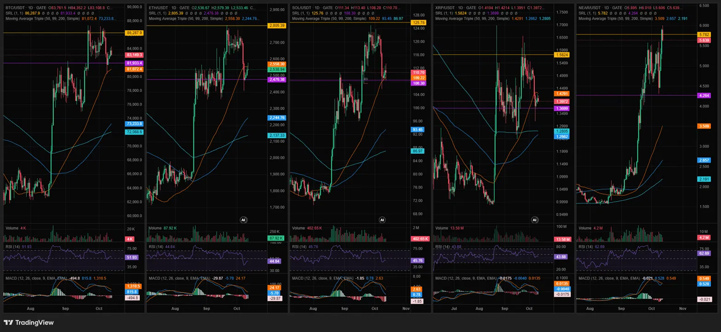Image resolution: width=721 pixels, height=332 pixels.
Task: Click the 73,233.8 blue MA label on BTC
Action: 134,124
